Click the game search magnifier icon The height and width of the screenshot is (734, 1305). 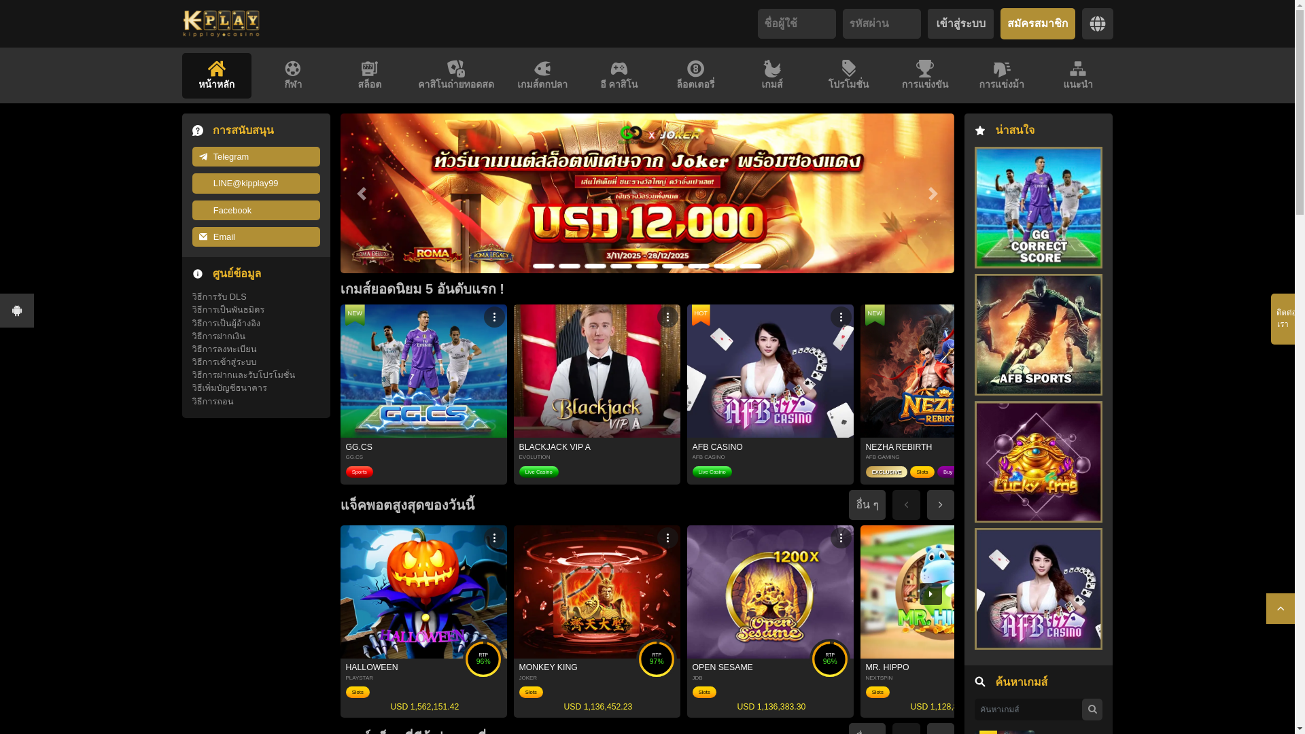click(x=1092, y=710)
